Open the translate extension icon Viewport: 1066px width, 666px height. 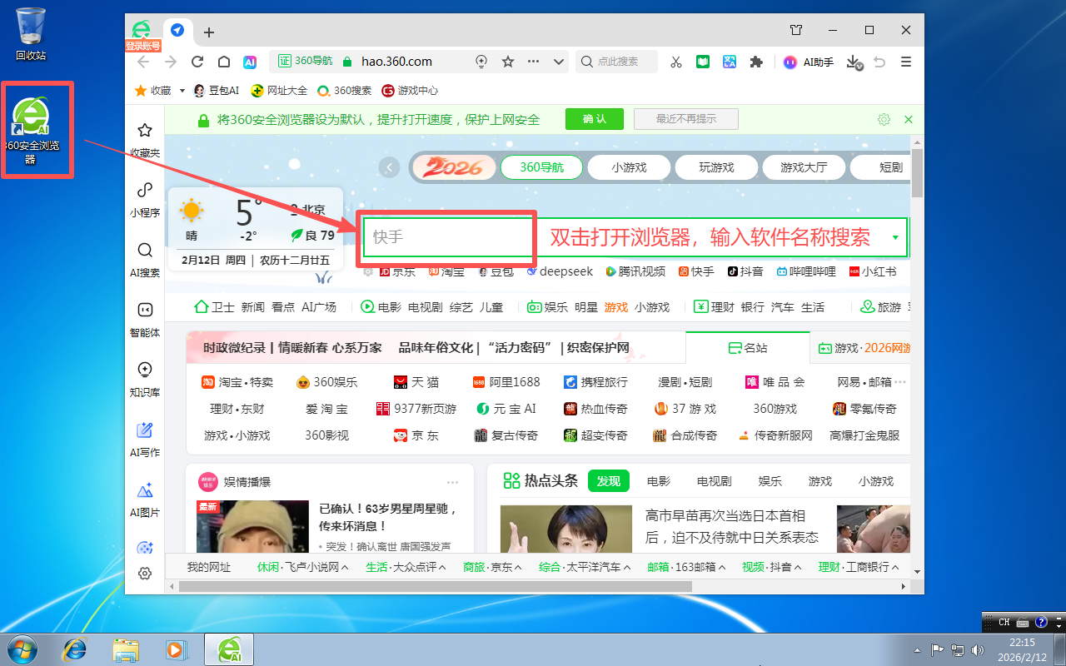point(730,62)
